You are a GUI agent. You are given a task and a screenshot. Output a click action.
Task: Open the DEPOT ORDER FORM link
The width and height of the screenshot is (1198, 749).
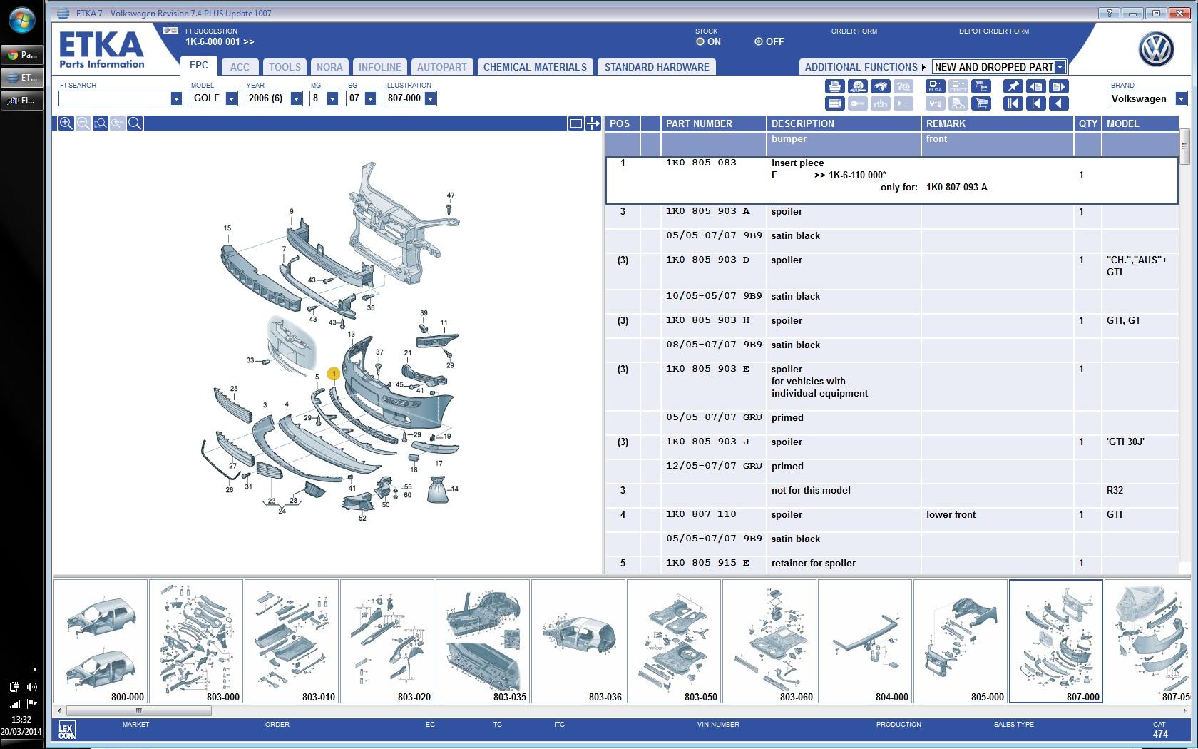pos(994,31)
